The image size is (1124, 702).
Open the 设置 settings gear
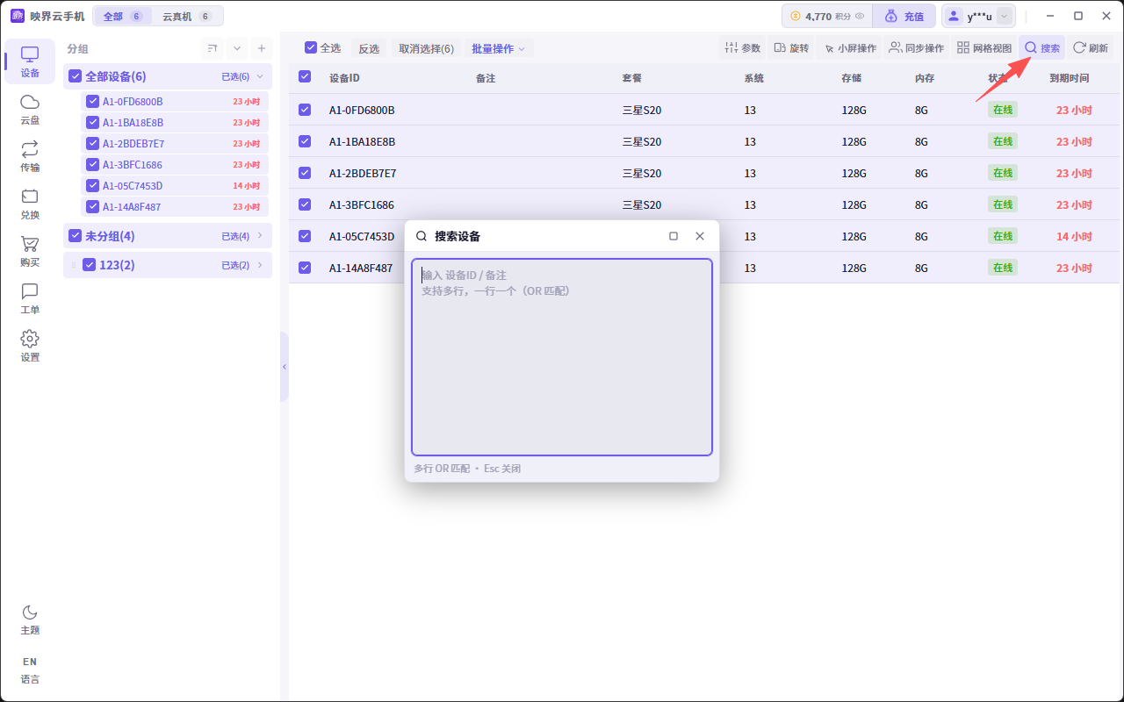pos(30,347)
